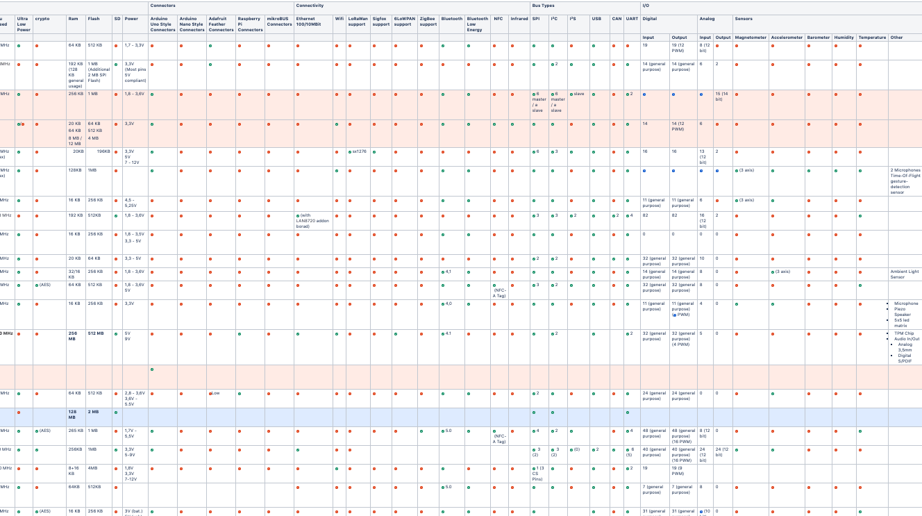
Task: Click the I²S check icon labeled (0)
Action: [x=571, y=450]
